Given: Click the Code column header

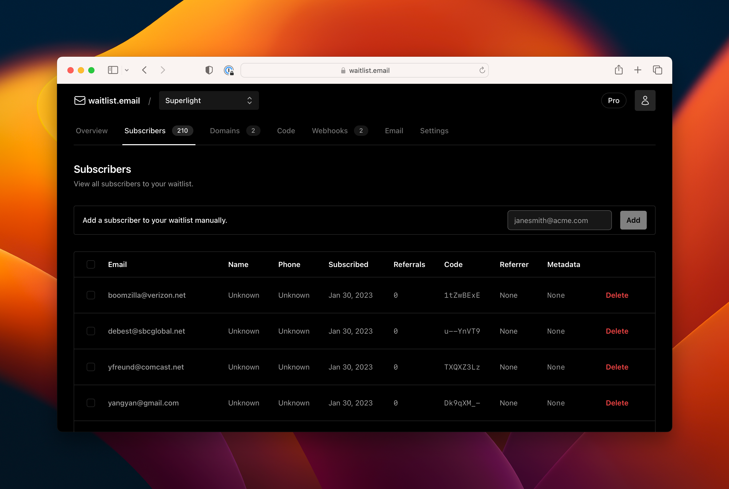Looking at the screenshot, I should (x=453, y=264).
